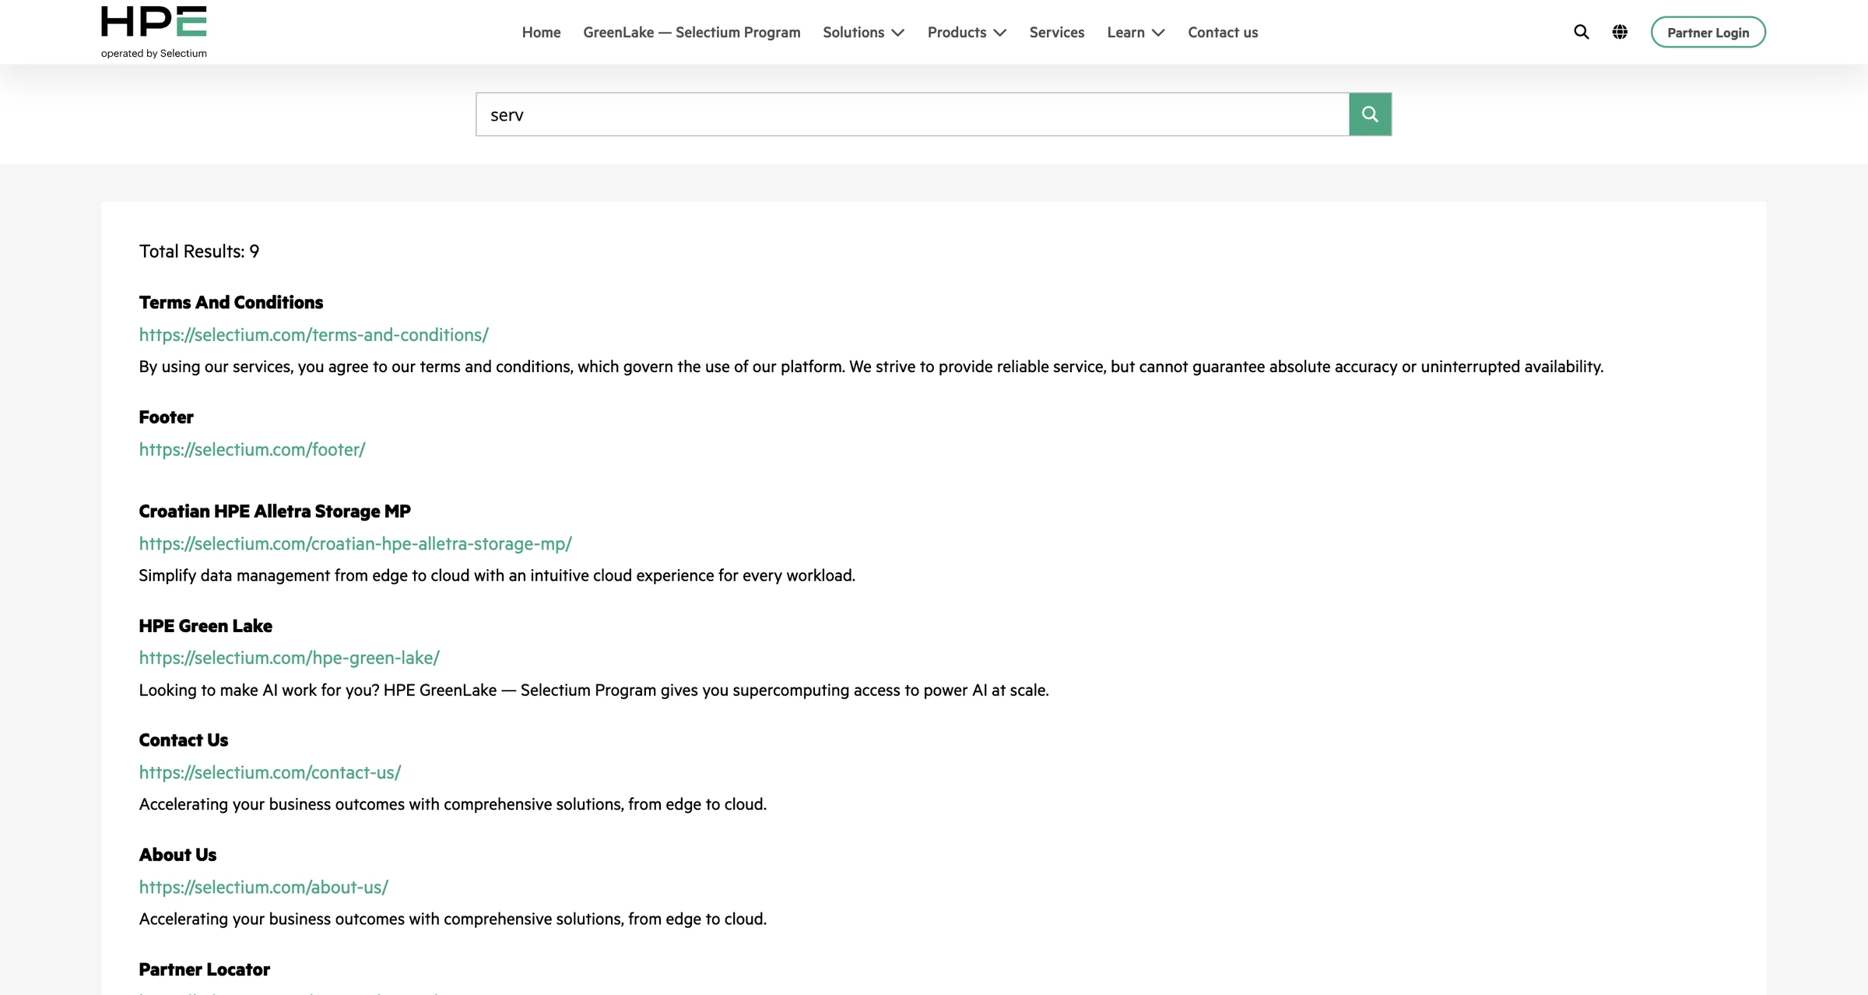Viewport: 1868px width, 995px height.
Task: Open the terms-and-conditions URL link
Action: (314, 335)
